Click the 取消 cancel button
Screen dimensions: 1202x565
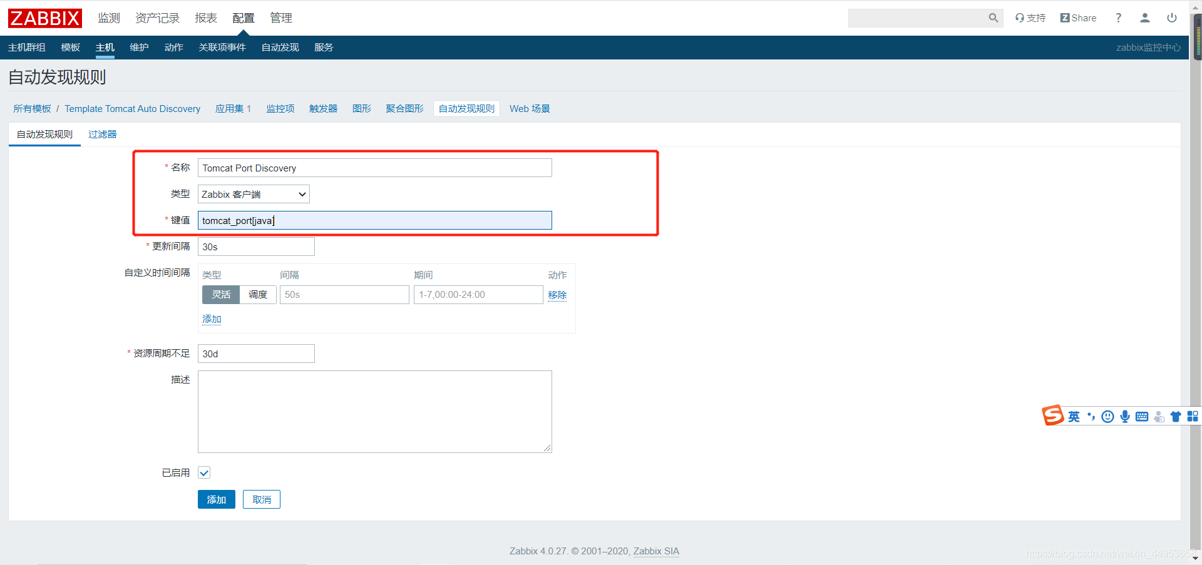(262, 499)
